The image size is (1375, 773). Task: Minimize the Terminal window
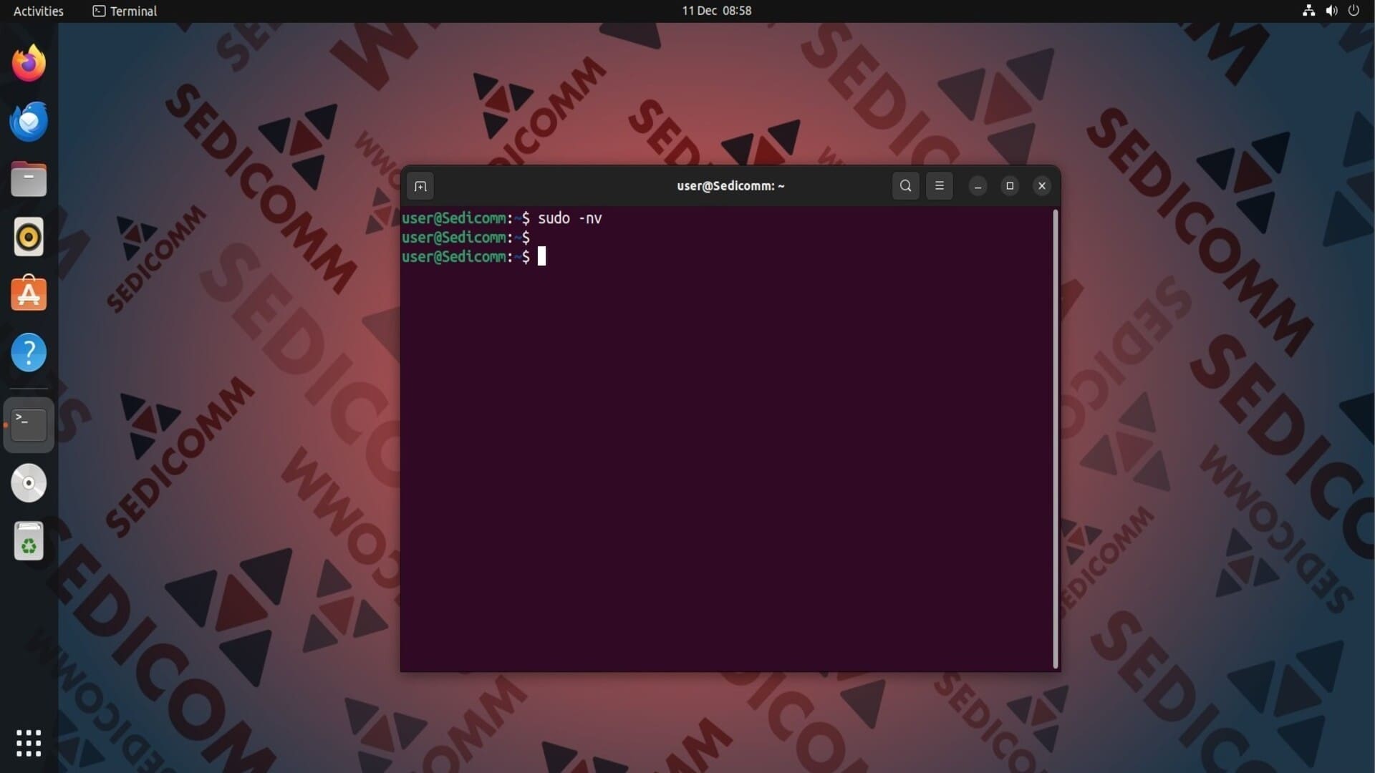978,186
